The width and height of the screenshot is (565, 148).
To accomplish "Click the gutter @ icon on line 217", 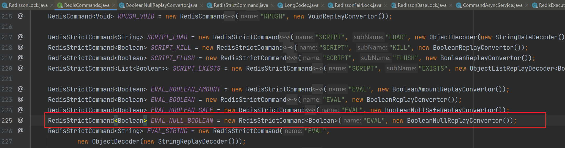I will tap(20, 37).
